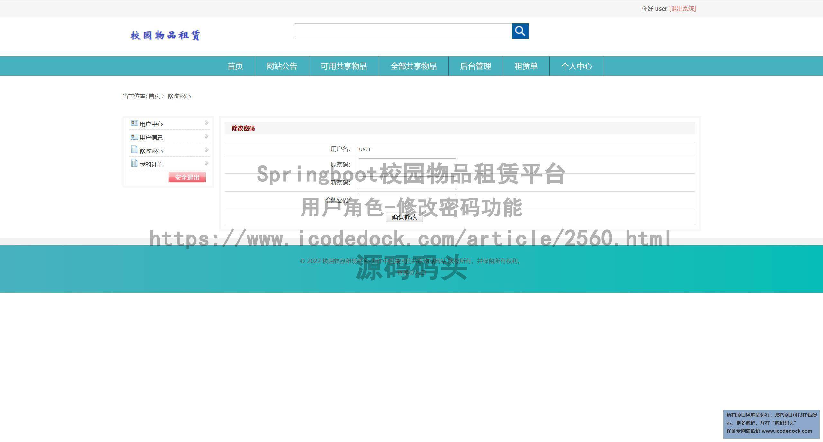Click the arrow chevron on 修改密码 row
This screenshot has width=823, height=442.
tap(206, 150)
